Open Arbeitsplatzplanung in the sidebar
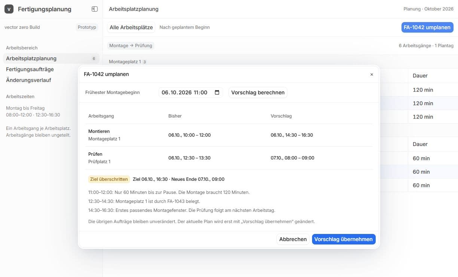The width and height of the screenshot is (458, 277). [51, 58]
